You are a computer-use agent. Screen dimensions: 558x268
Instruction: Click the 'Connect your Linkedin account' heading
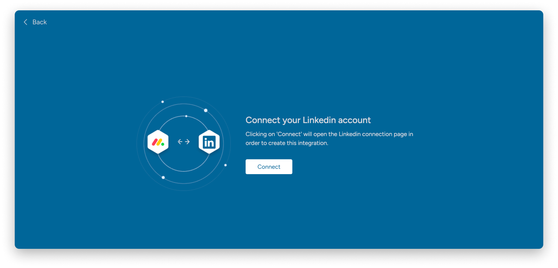tap(308, 120)
